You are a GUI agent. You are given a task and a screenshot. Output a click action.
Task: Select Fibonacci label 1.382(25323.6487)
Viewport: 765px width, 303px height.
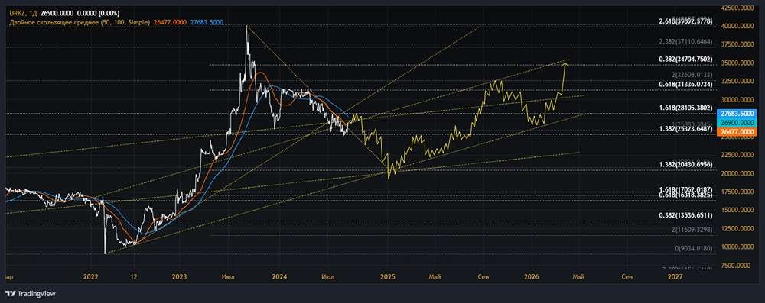685,129
